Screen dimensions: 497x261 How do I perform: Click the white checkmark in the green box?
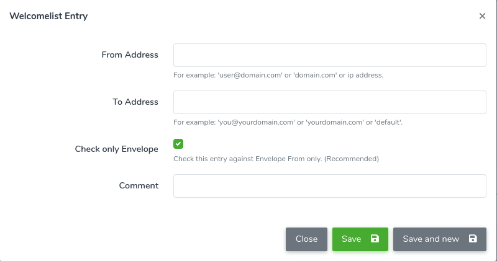178,144
